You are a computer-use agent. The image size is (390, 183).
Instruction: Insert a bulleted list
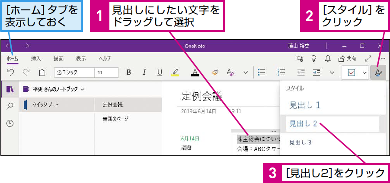click(262, 72)
